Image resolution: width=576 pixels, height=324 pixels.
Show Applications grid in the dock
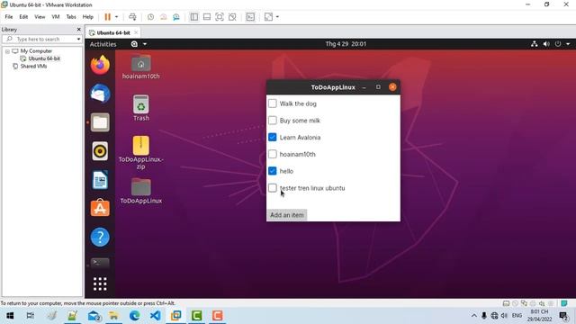(x=100, y=284)
